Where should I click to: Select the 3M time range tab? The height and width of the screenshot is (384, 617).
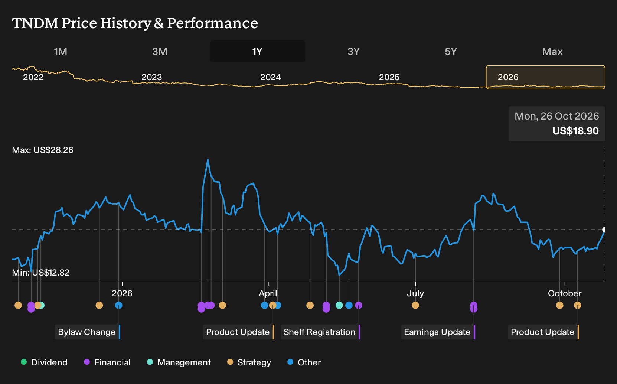pyautogui.click(x=160, y=51)
